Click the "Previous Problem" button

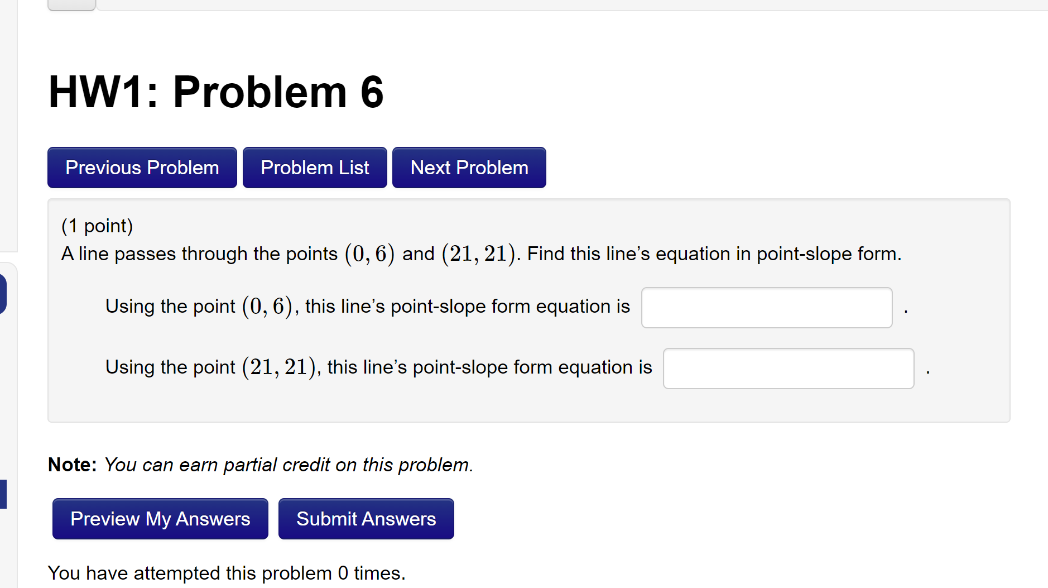142,167
